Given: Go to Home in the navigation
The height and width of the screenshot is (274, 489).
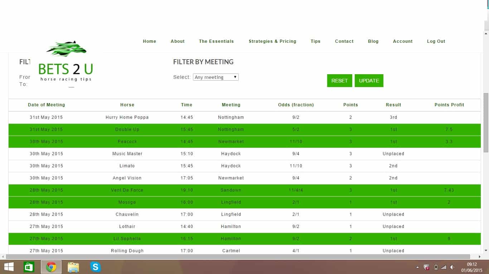Looking at the screenshot, I should point(150,41).
